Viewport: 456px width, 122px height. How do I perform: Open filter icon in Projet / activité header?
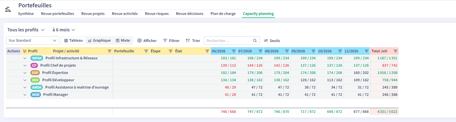(x=110, y=51)
